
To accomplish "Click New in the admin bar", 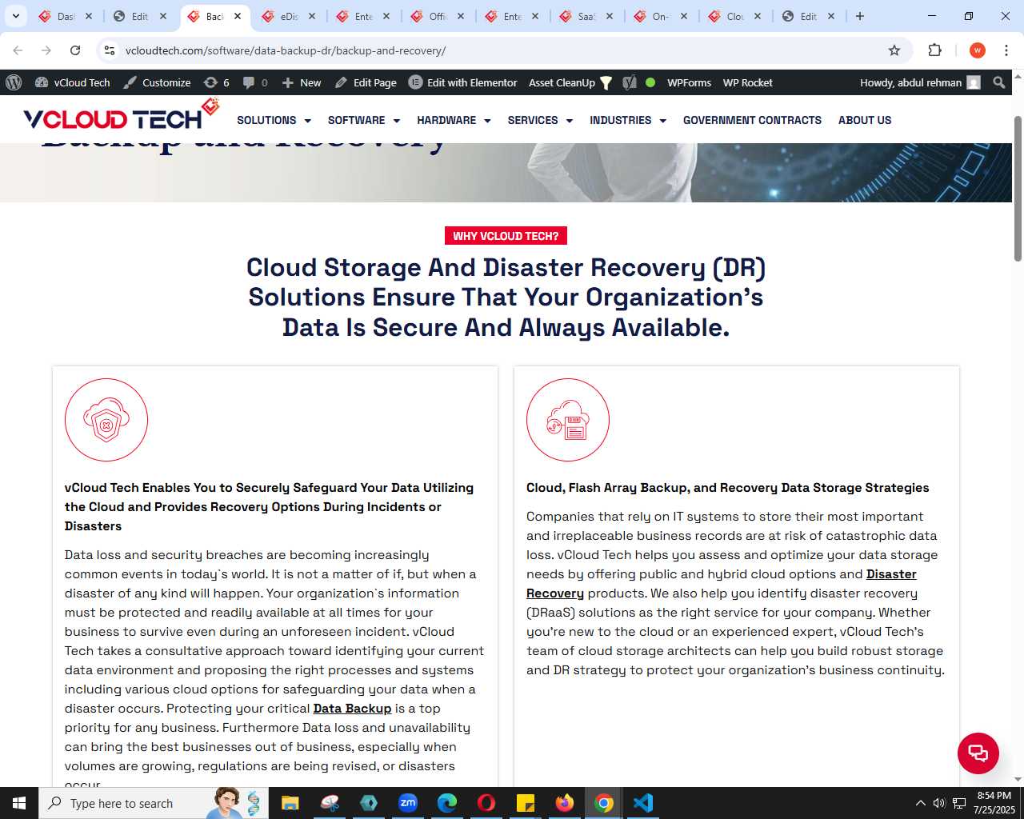I will (302, 82).
